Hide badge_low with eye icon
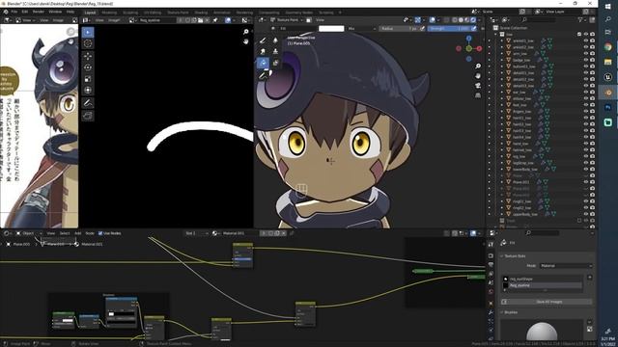 pos(586,60)
